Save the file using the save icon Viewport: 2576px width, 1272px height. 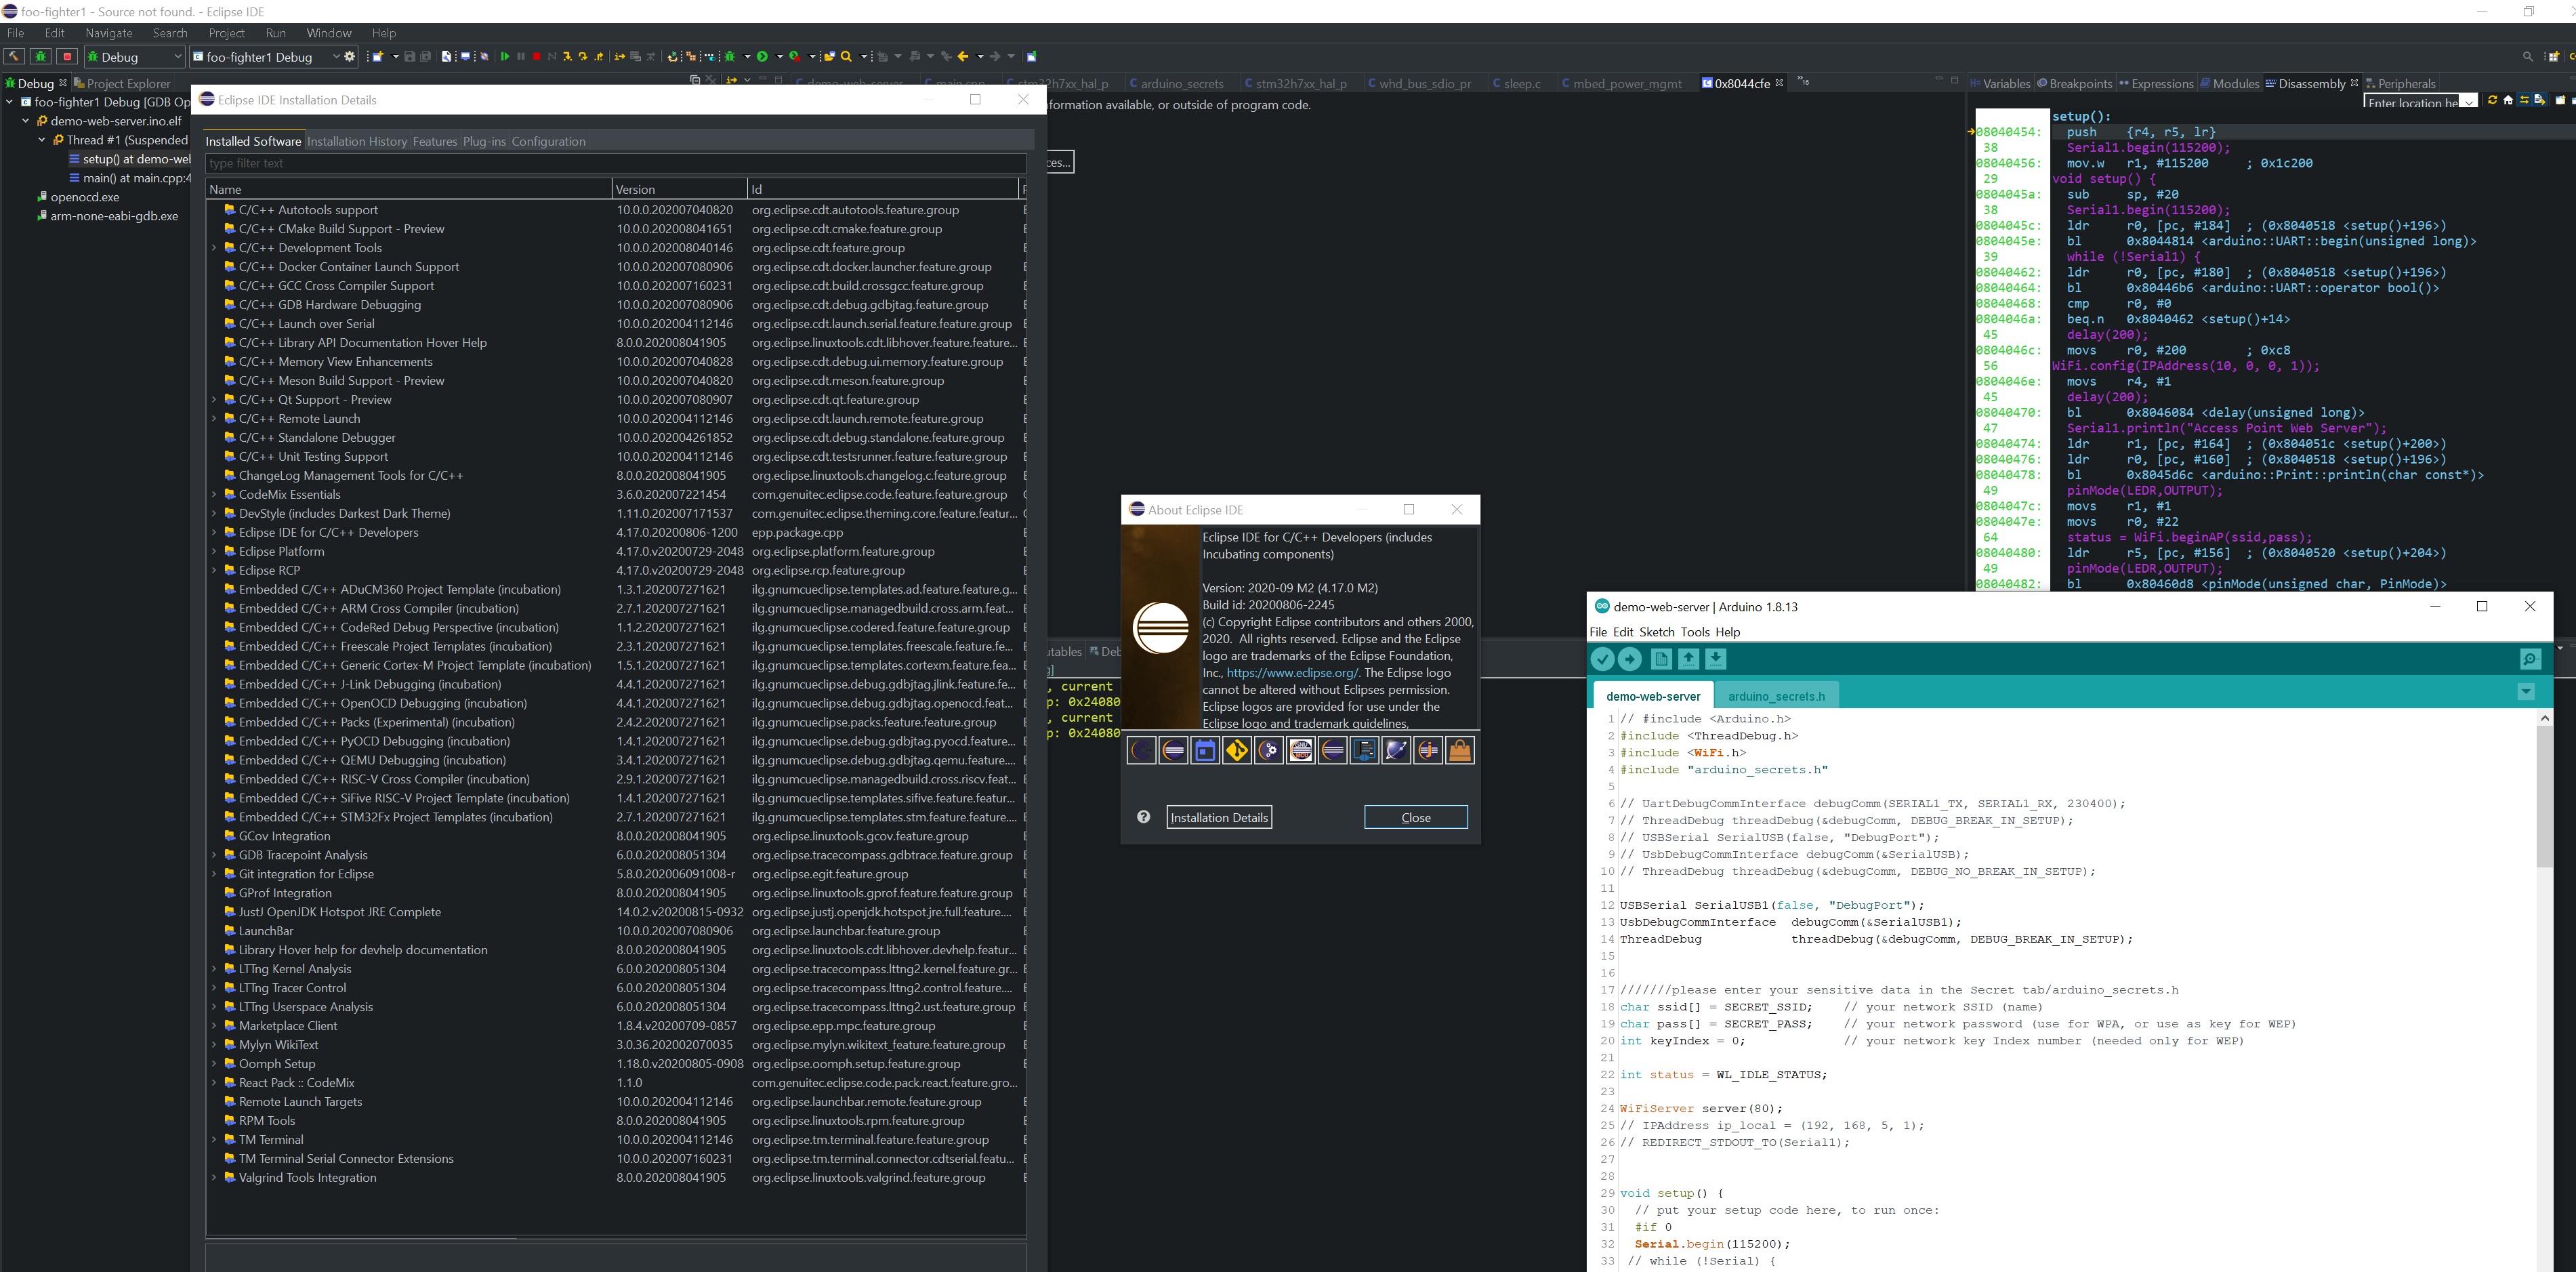410,57
